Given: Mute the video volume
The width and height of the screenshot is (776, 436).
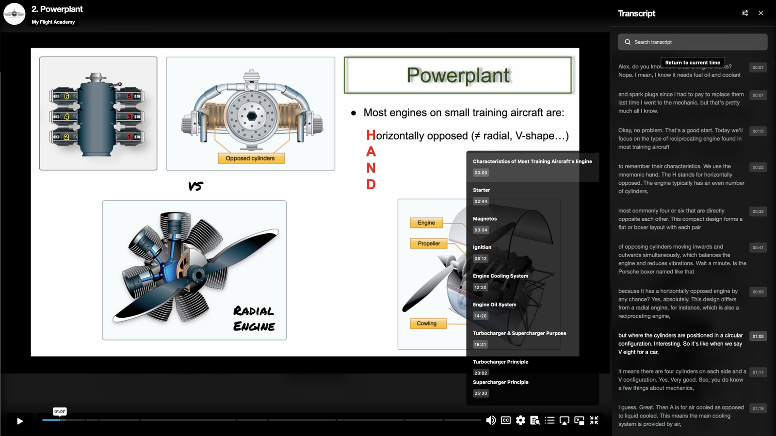Looking at the screenshot, I should pyautogui.click(x=491, y=420).
